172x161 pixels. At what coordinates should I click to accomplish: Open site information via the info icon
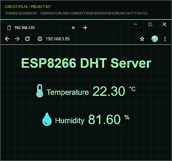pyautogui.click(x=40, y=39)
